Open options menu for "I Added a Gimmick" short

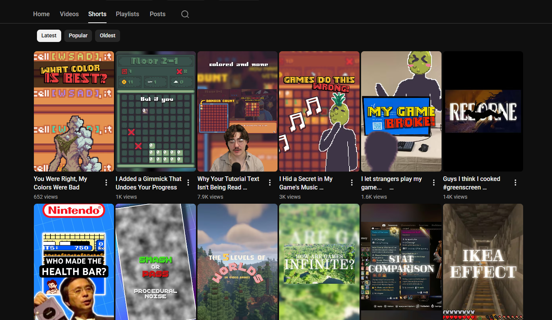(188, 183)
